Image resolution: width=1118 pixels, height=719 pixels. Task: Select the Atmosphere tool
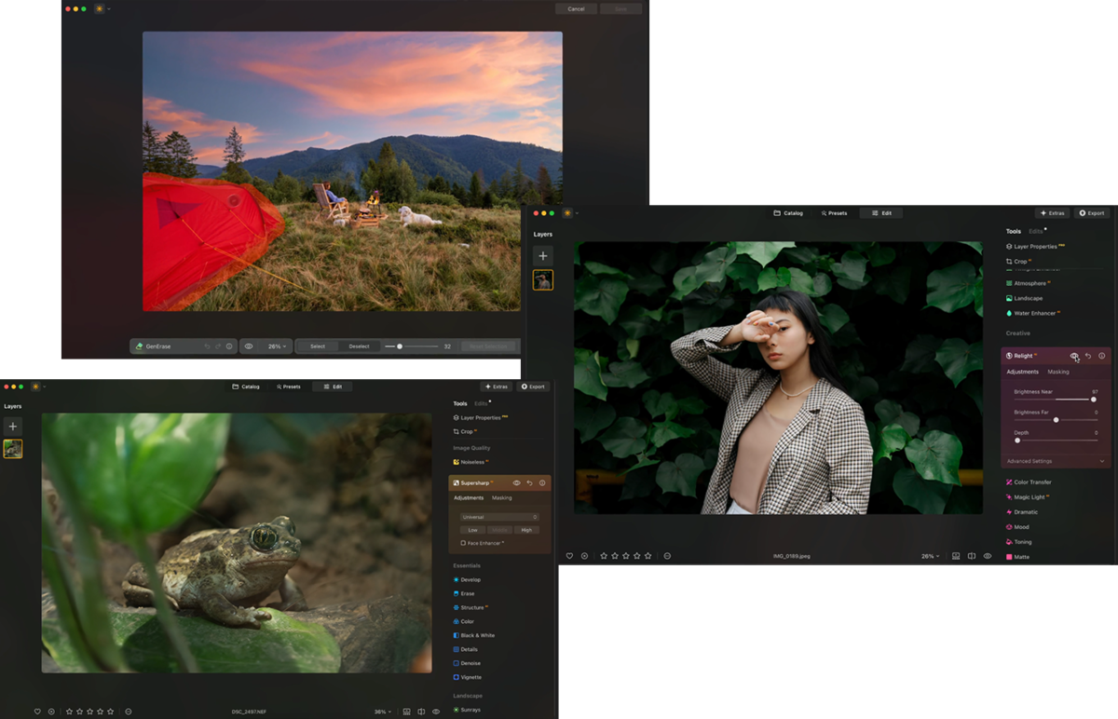coord(1030,281)
